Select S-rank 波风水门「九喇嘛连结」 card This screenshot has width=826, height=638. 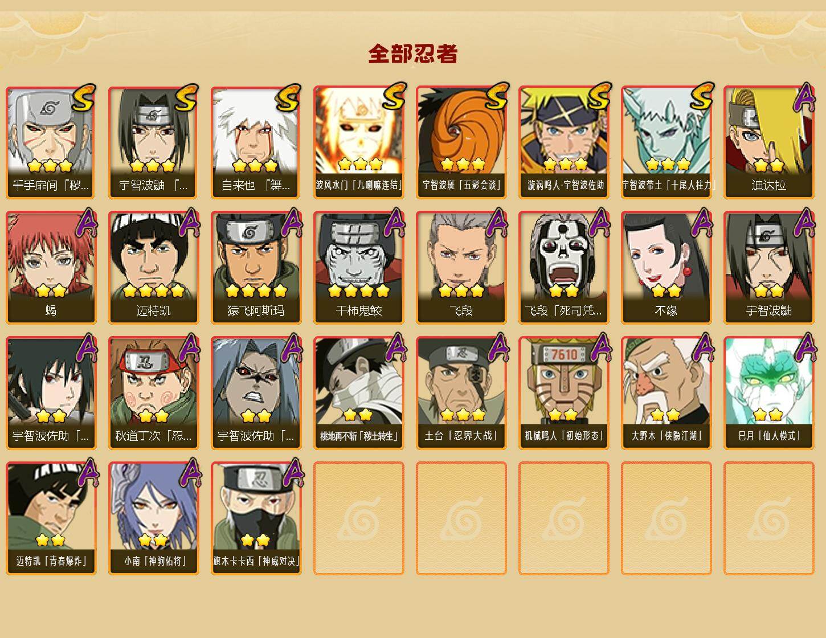click(358, 142)
